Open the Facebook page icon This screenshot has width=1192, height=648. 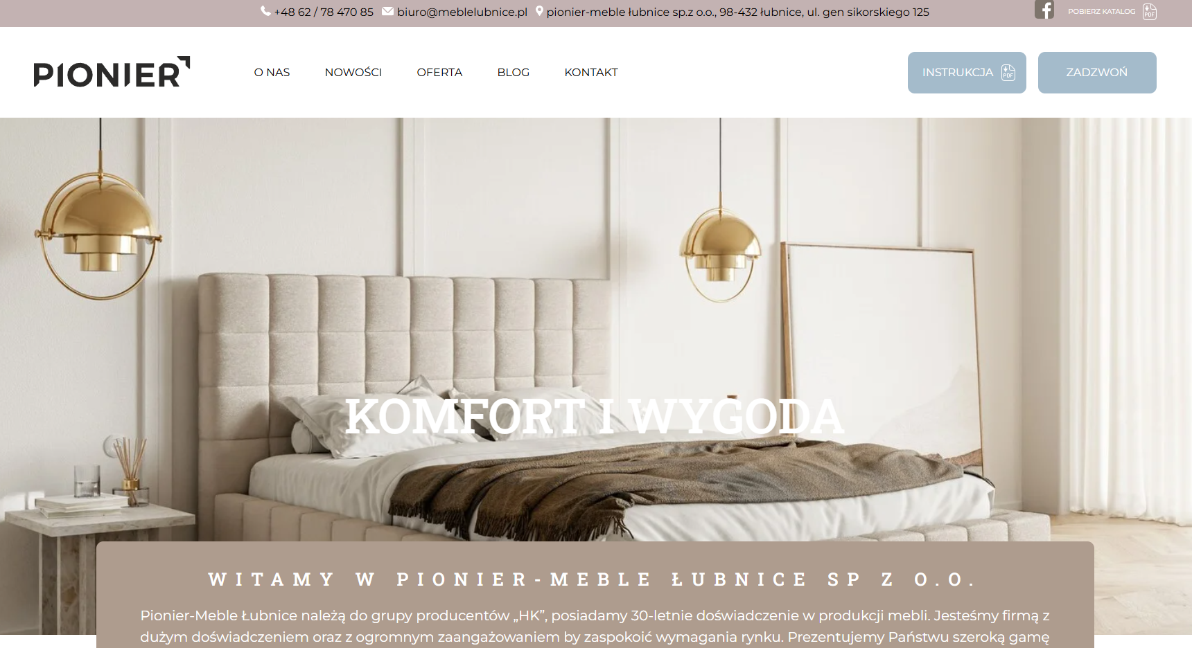click(x=1044, y=10)
